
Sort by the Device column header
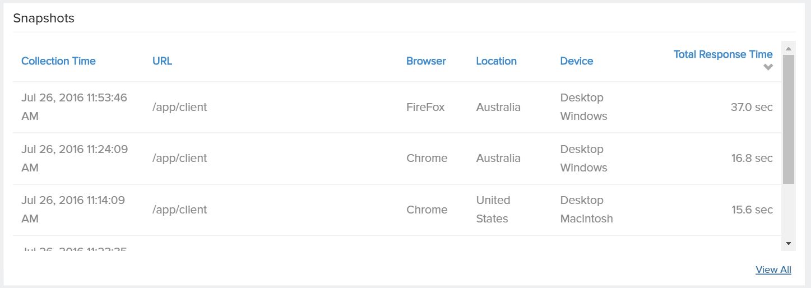[576, 61]
